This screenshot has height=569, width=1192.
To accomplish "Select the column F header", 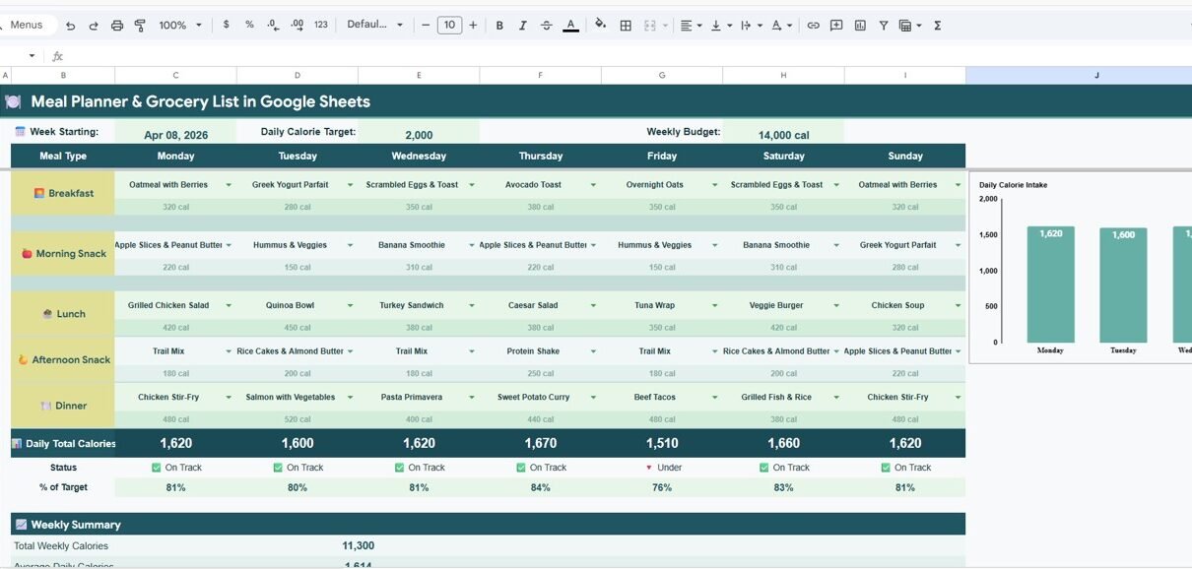I will (x=540, y=76).
